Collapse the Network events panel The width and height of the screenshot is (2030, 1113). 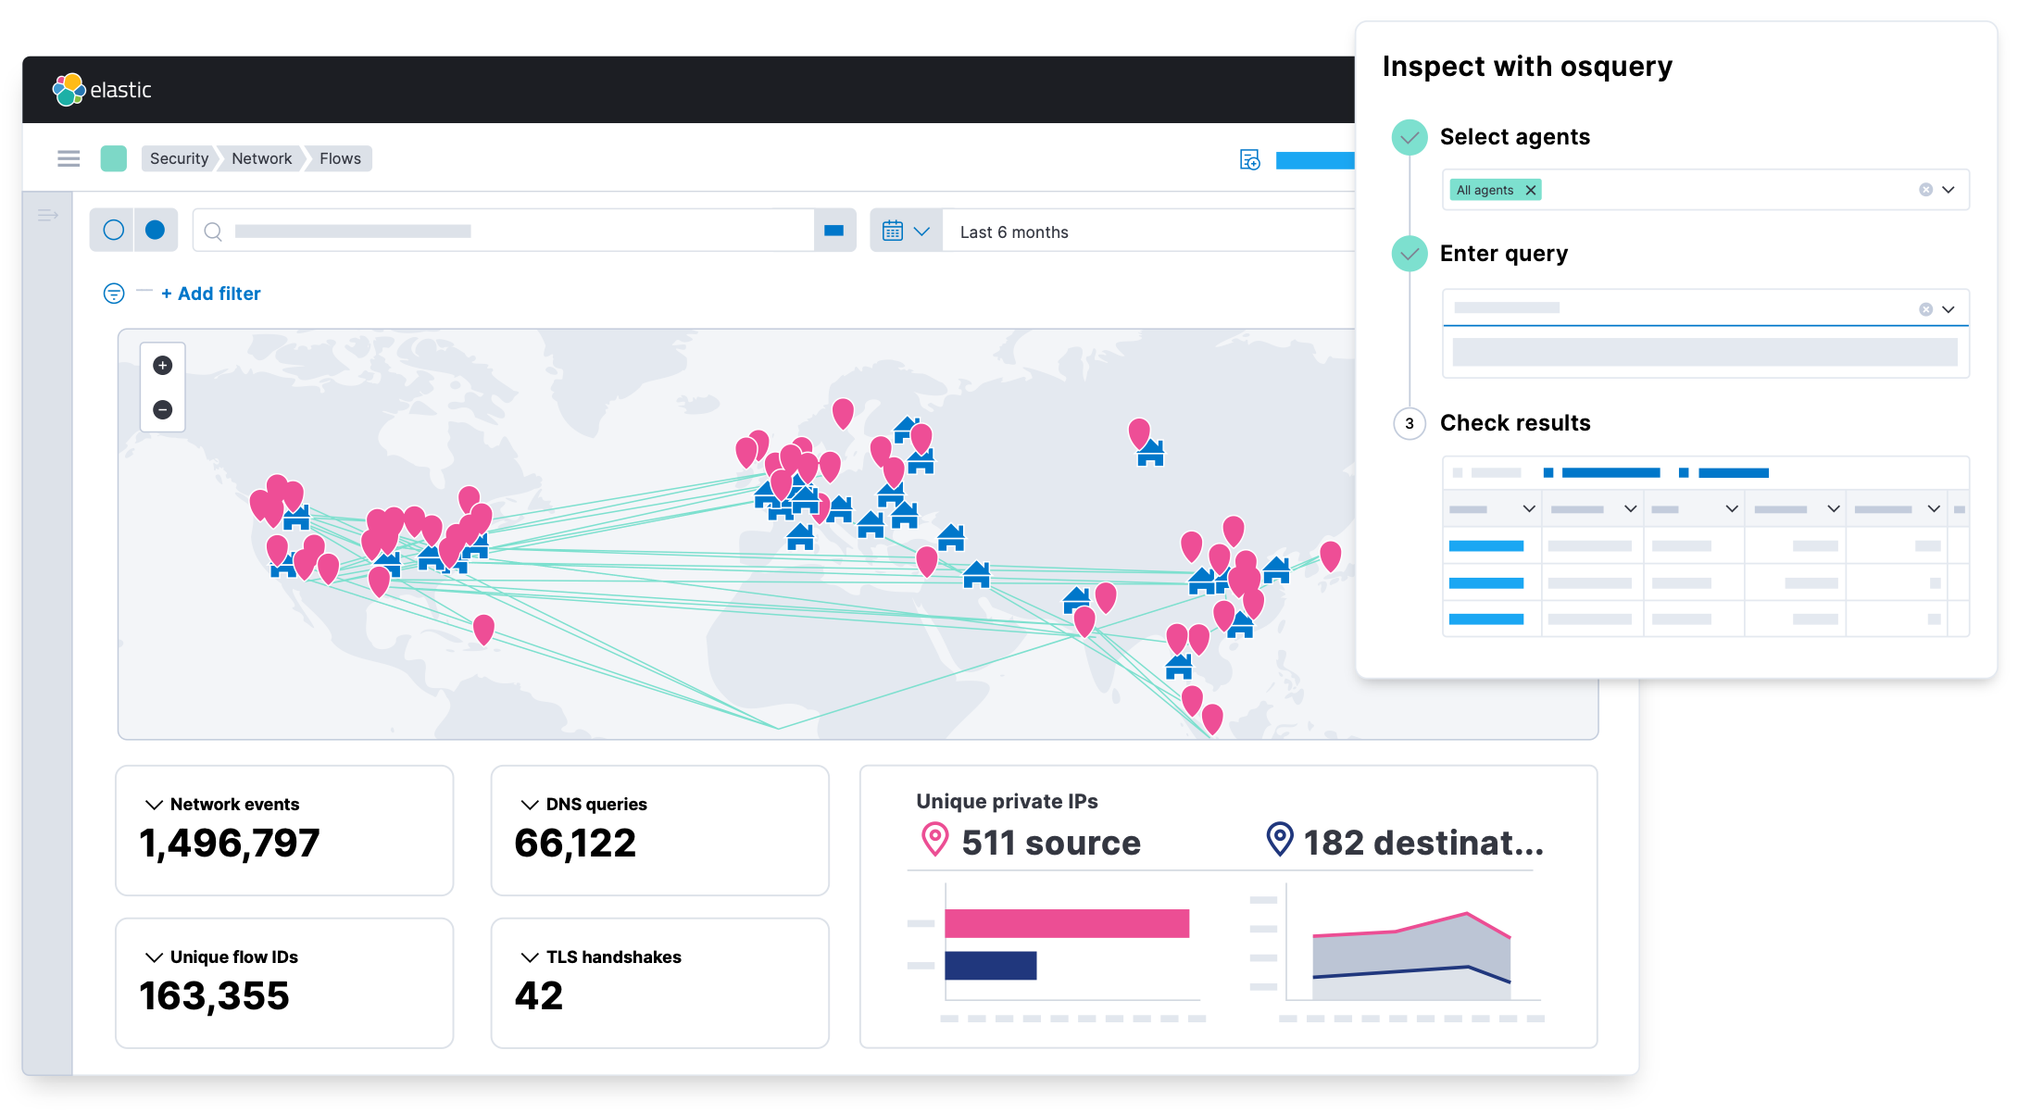point(154,805)
